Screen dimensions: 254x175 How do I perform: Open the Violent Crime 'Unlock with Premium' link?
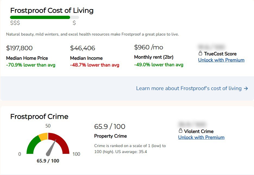[201, 137]
